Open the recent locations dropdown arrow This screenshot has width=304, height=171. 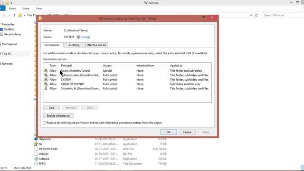pos(9,15)
